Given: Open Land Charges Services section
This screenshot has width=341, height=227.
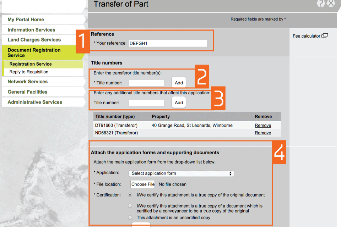Looking at the screenshot, I should [34, 40].
